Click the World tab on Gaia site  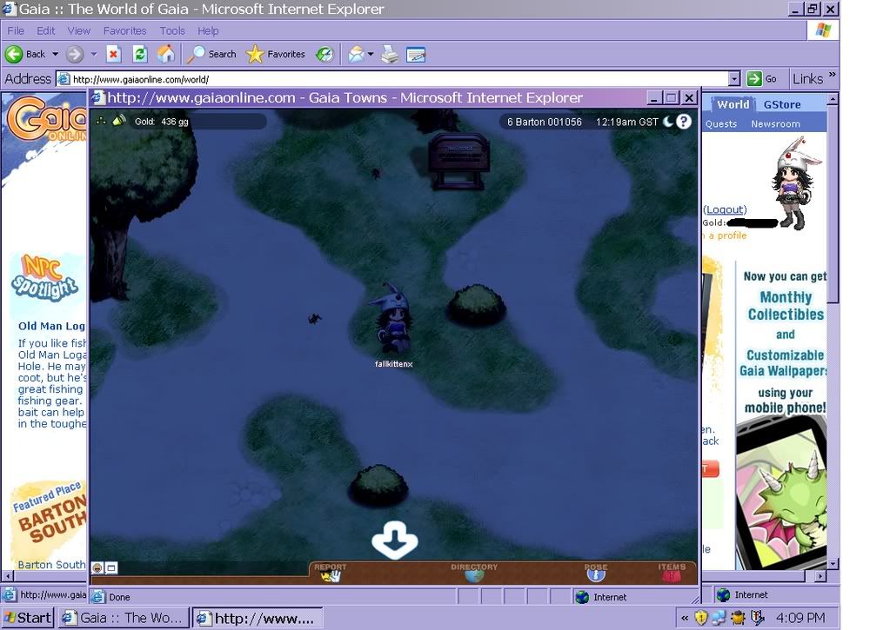click(733, 104)
